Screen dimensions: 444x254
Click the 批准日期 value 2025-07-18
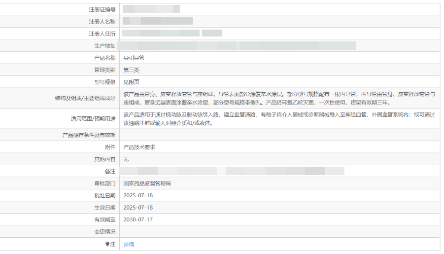point(138,196)
